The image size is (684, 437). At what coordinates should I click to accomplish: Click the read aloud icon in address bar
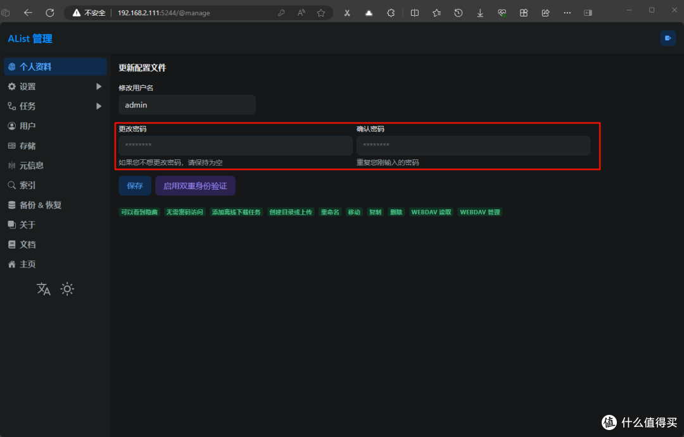[301, 13]
